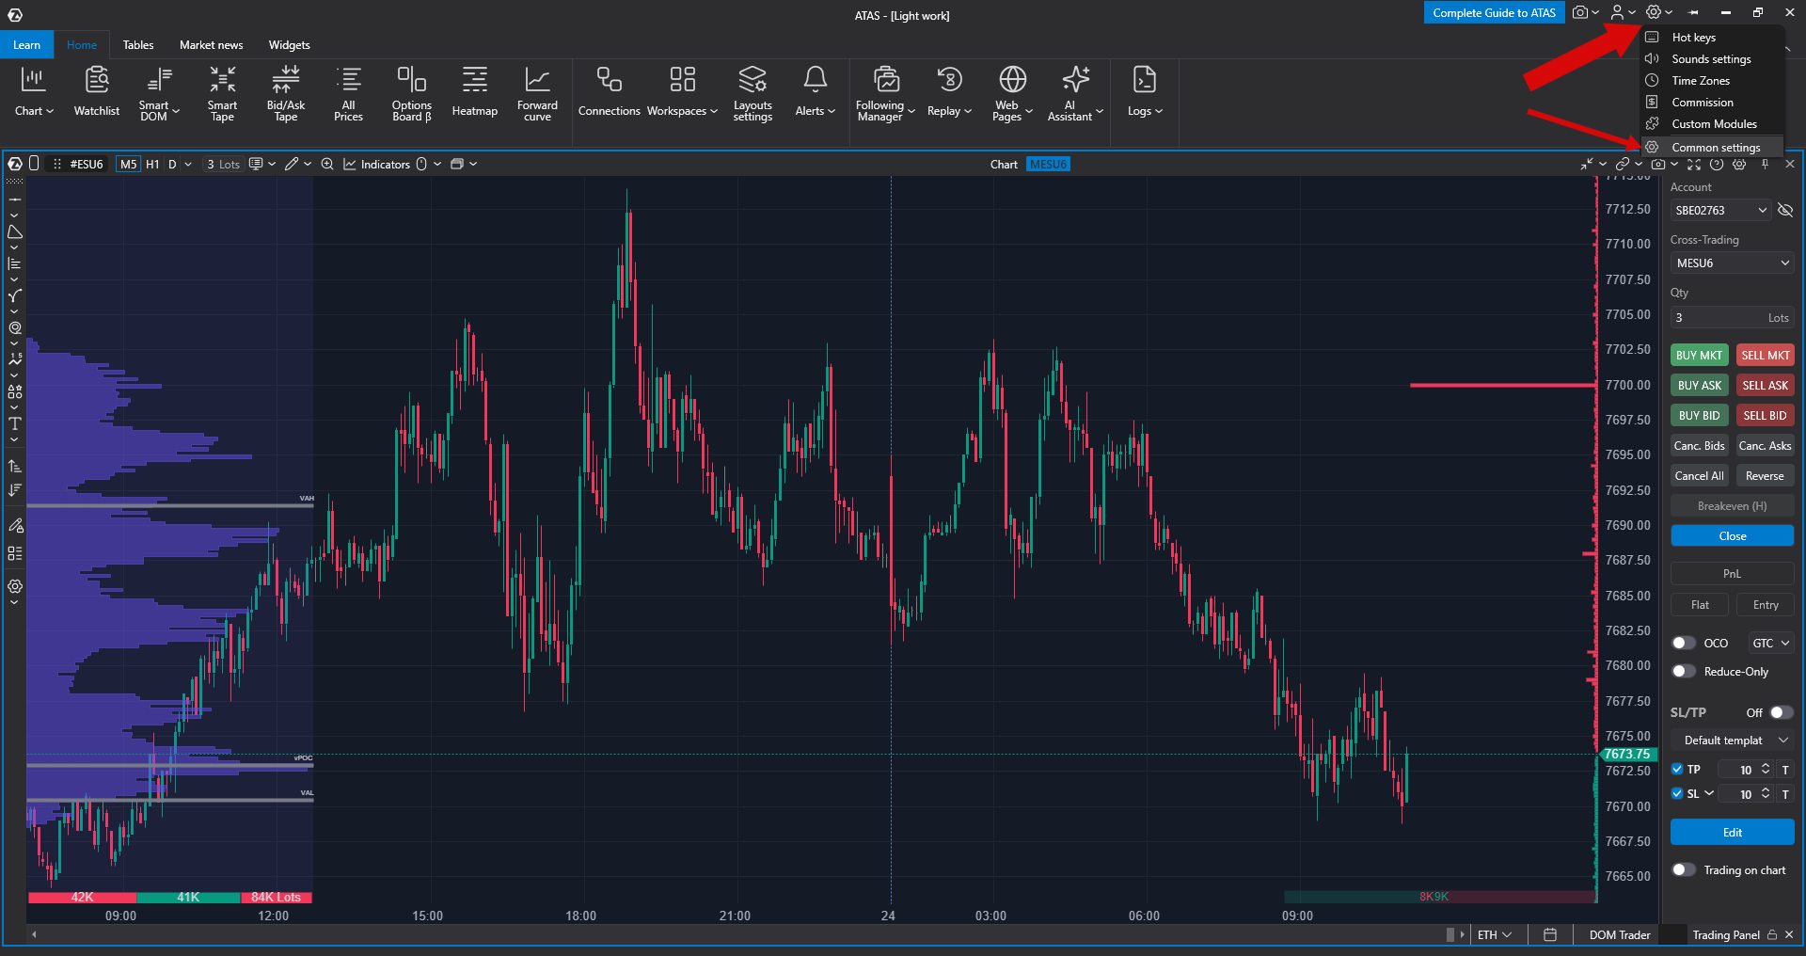The width and height of the screenshot is (1806, 956).
Task: Select the wave numbering drawing tool
Action: pyautogui.click(x=15, y=359)
